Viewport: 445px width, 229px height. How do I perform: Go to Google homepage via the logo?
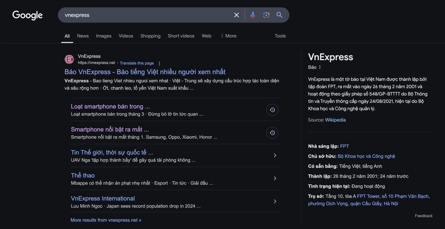click(x=27, y=15)
